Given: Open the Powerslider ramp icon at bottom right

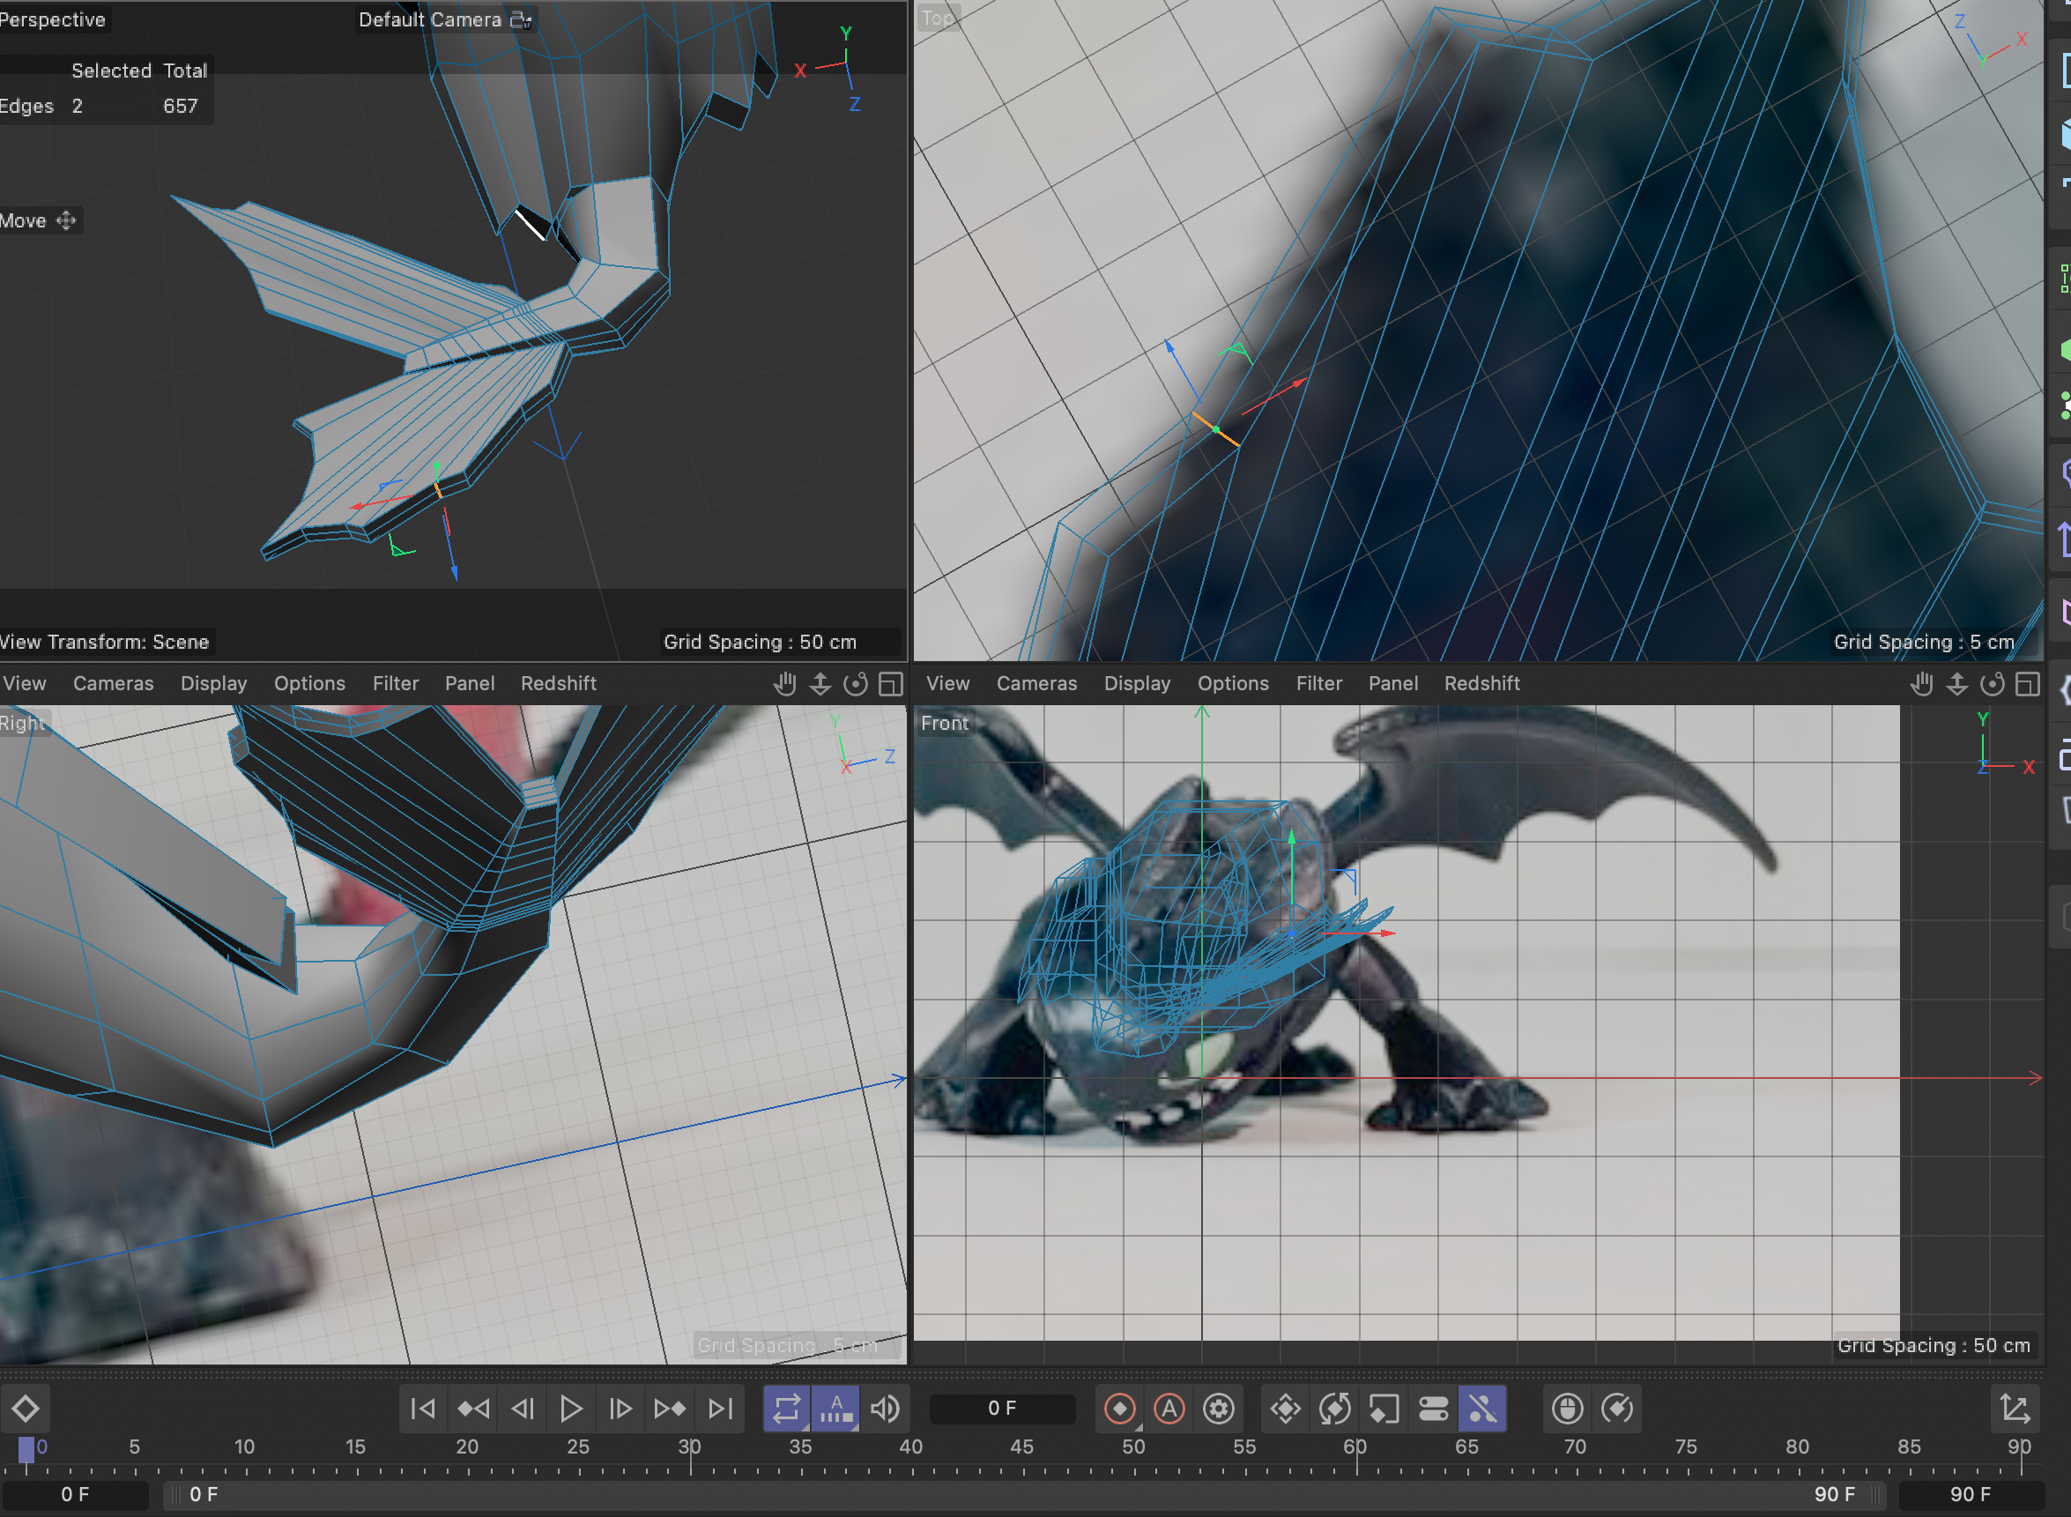Looking at the screenshot, I should 2015,1408.
